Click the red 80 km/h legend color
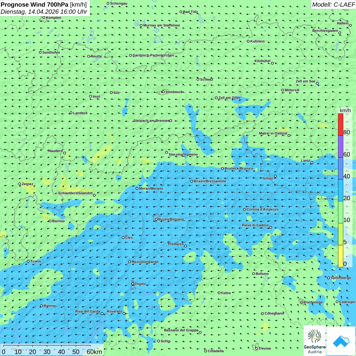Image resolution: width=356 pixels, height=356 pixels. click(x=340, y=124)
